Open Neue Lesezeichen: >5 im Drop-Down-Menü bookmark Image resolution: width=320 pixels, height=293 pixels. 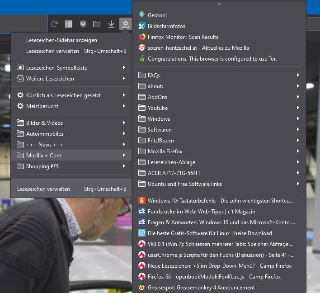coord(219,265)
